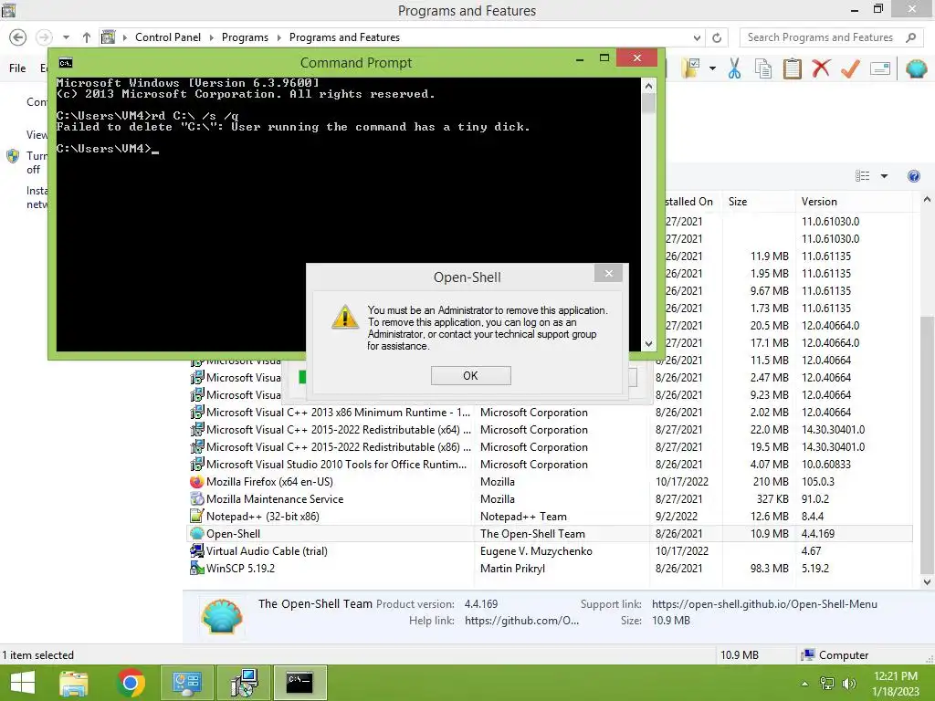
Task: Click the email envelope toolbar icon
Action: coord(880,68)
